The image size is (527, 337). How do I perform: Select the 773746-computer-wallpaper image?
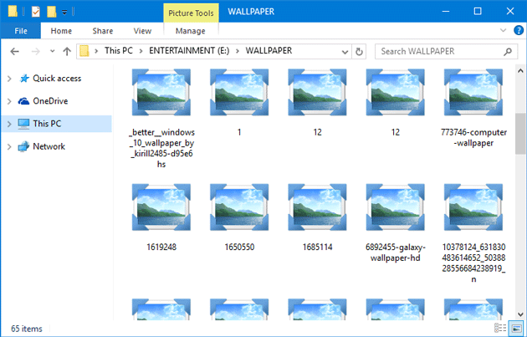point(473,108)
